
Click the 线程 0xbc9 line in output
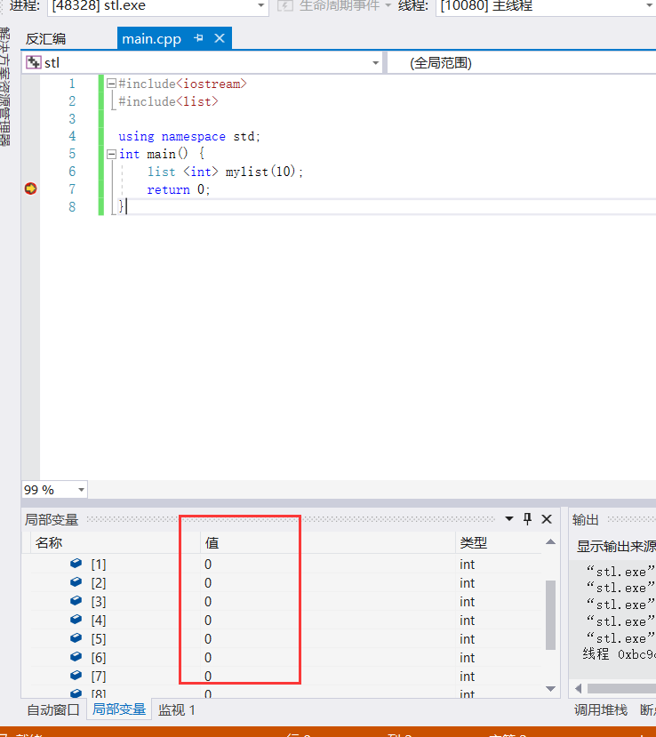tap(619, 654)
